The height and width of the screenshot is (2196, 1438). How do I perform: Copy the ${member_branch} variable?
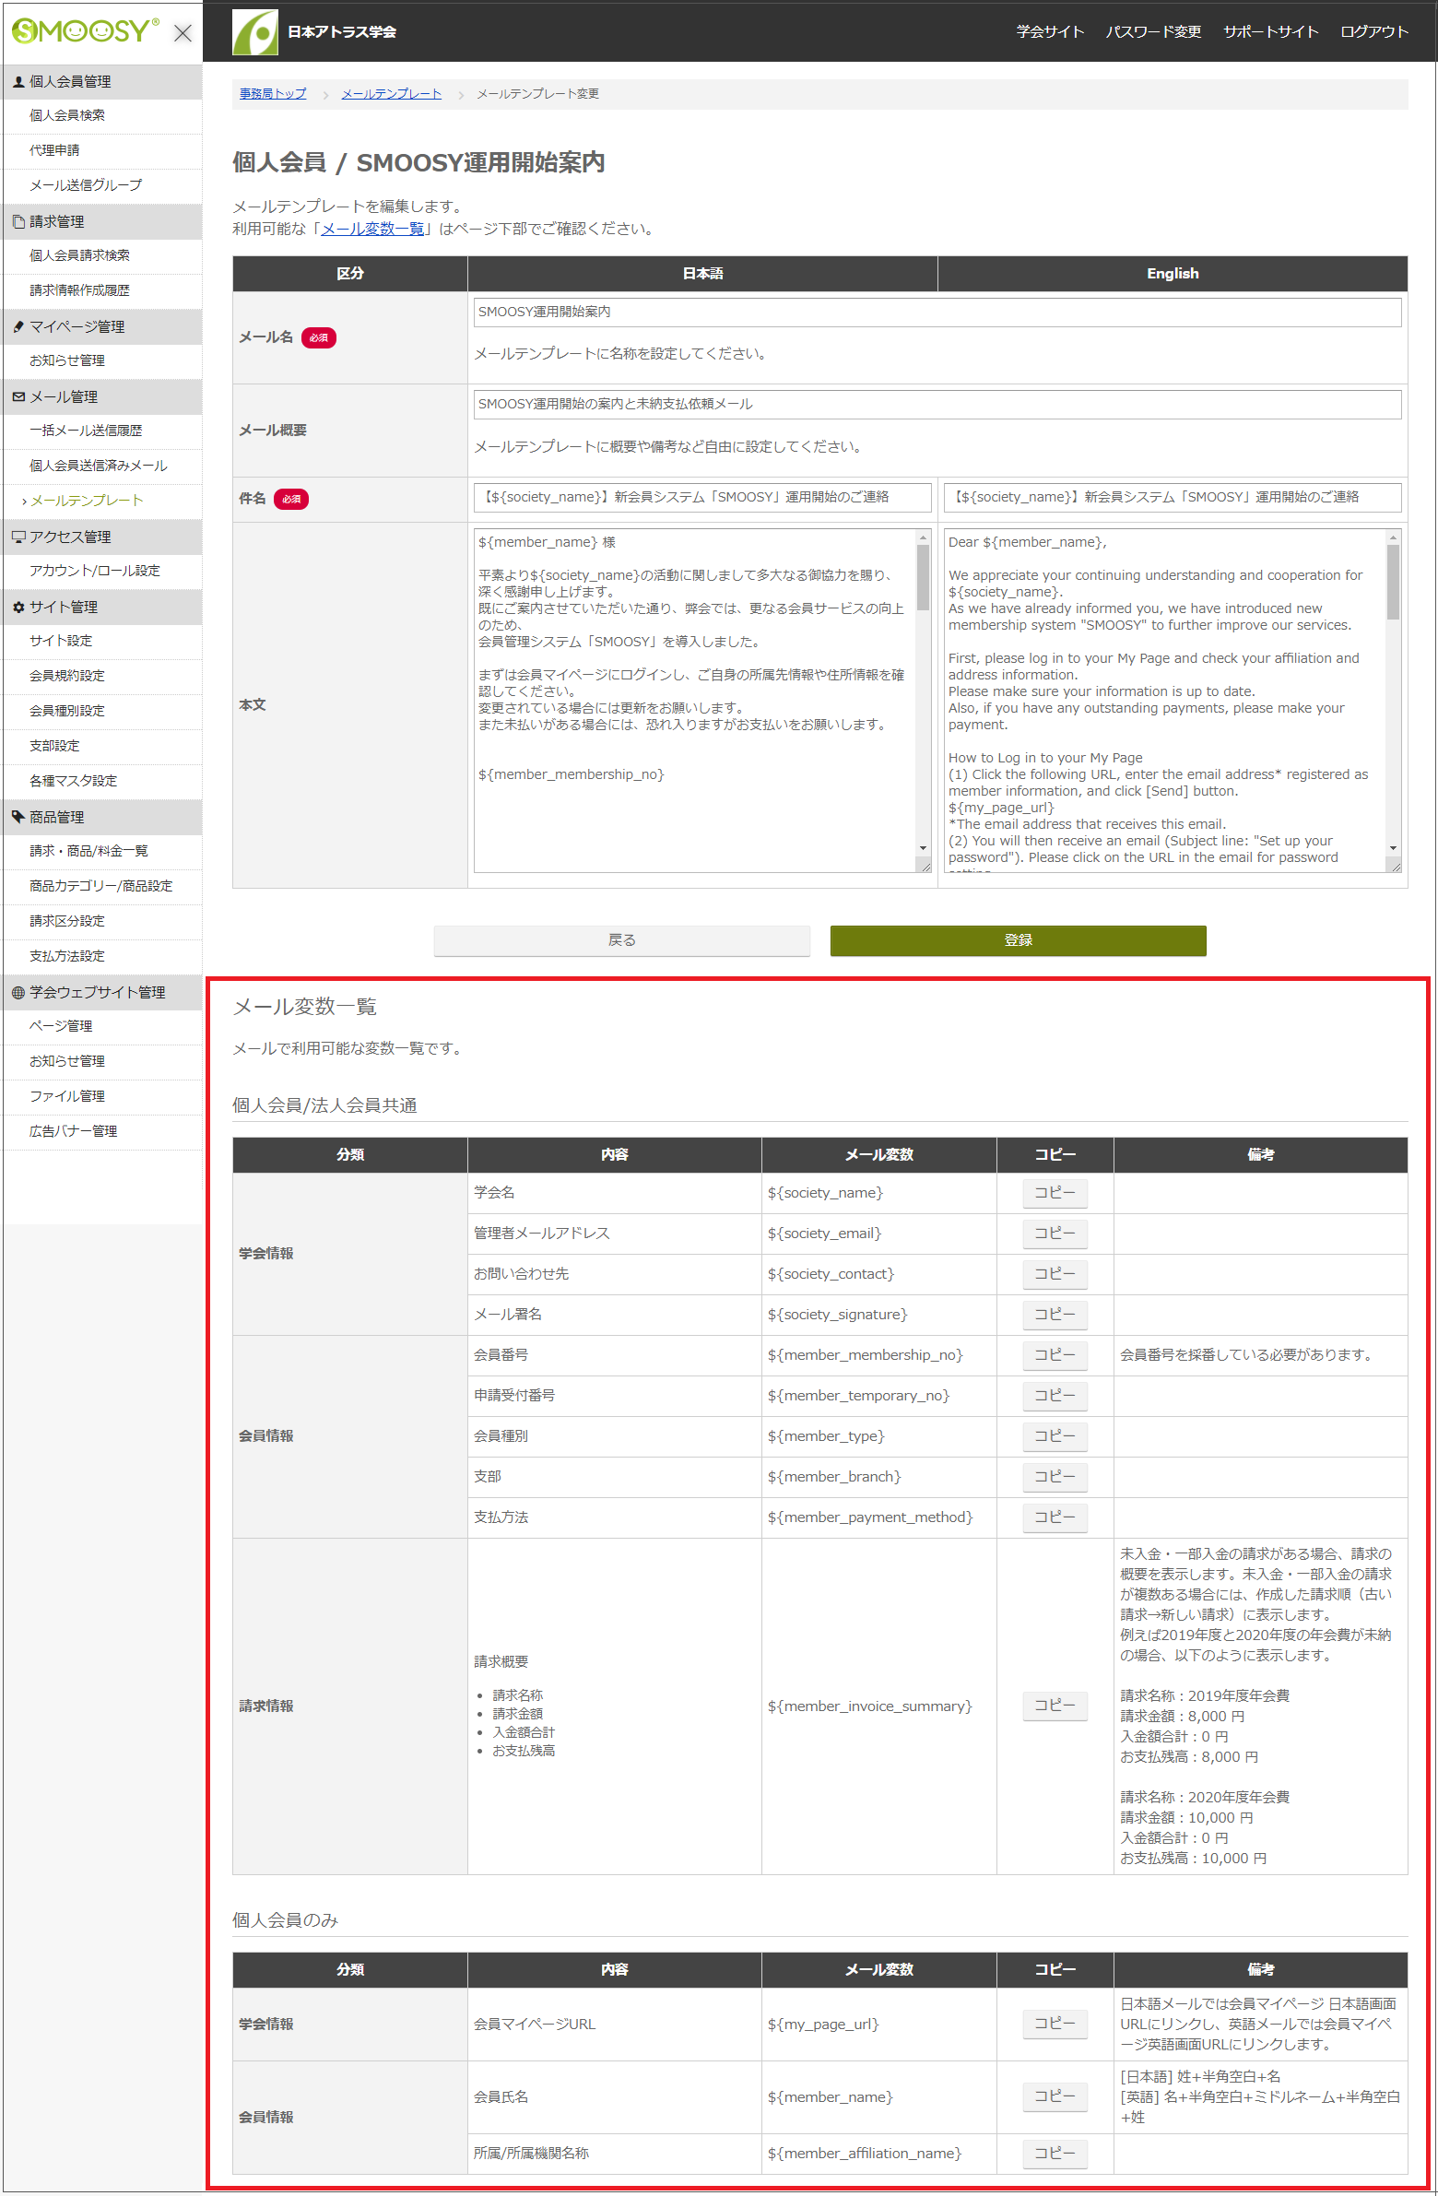(1055, 1478)
